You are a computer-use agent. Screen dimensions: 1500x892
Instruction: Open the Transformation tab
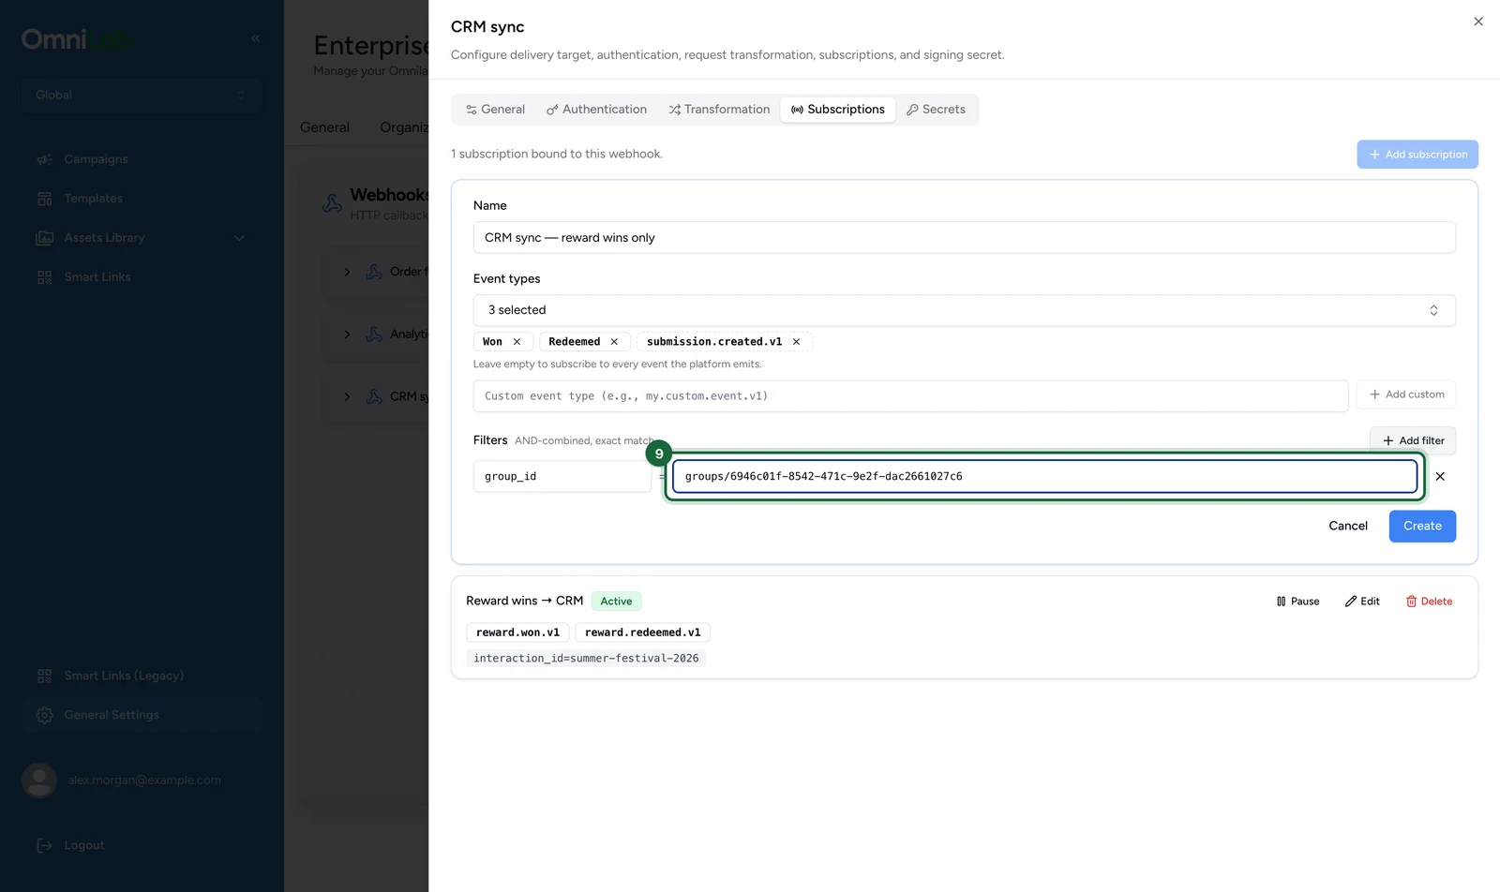tap(719, 110)
